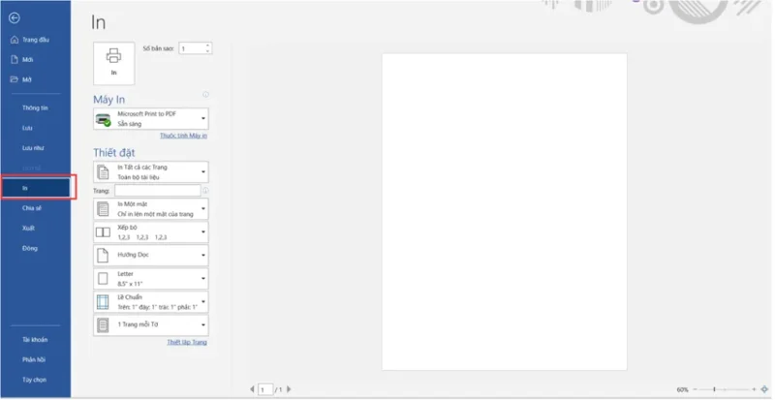Click zoom to page icon

pos(764,389)
